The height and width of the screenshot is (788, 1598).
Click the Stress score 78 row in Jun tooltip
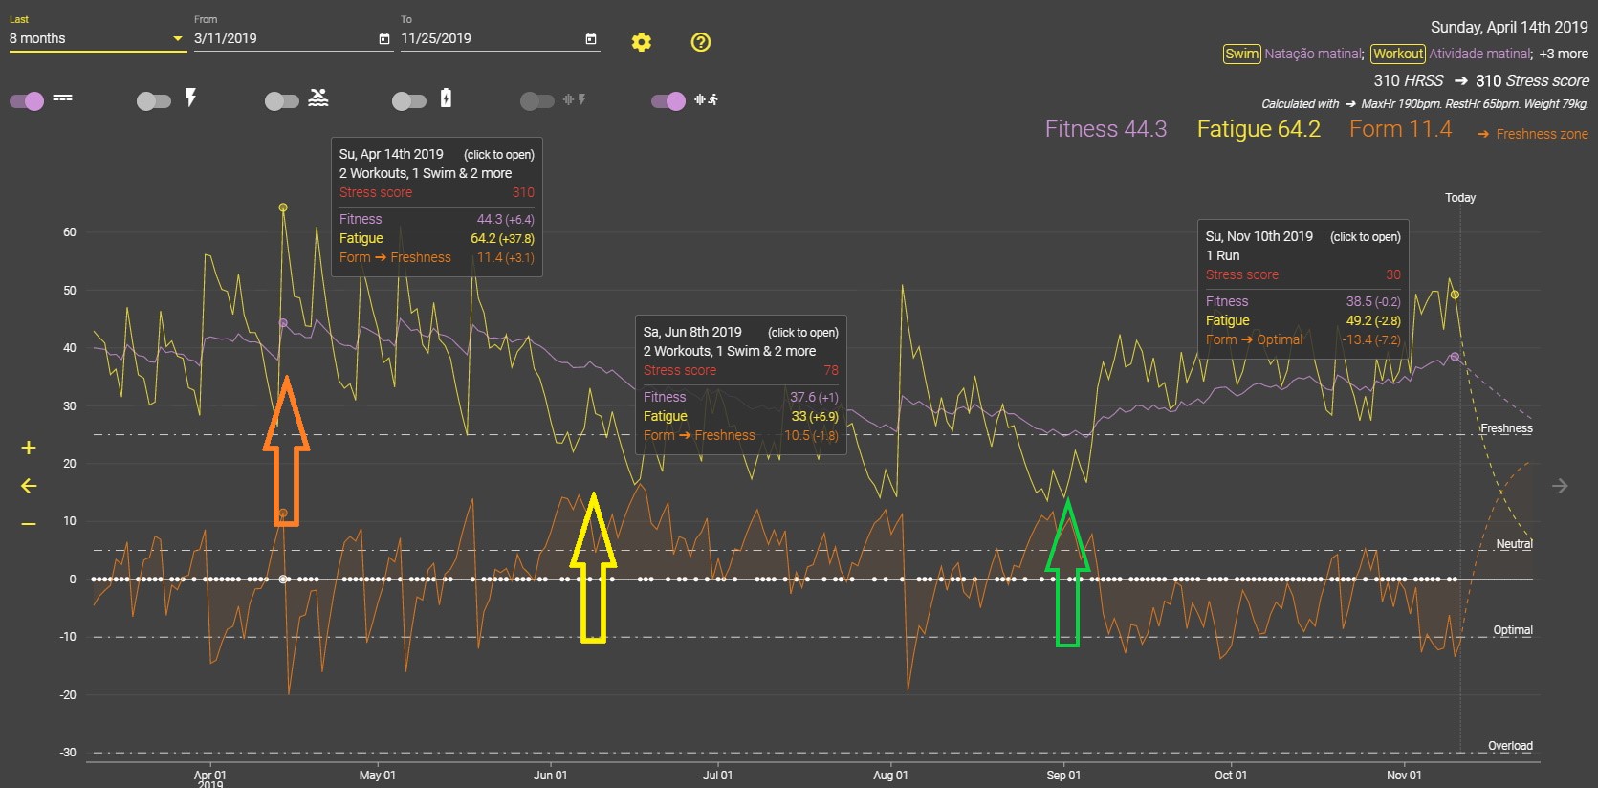click(741, 370)
